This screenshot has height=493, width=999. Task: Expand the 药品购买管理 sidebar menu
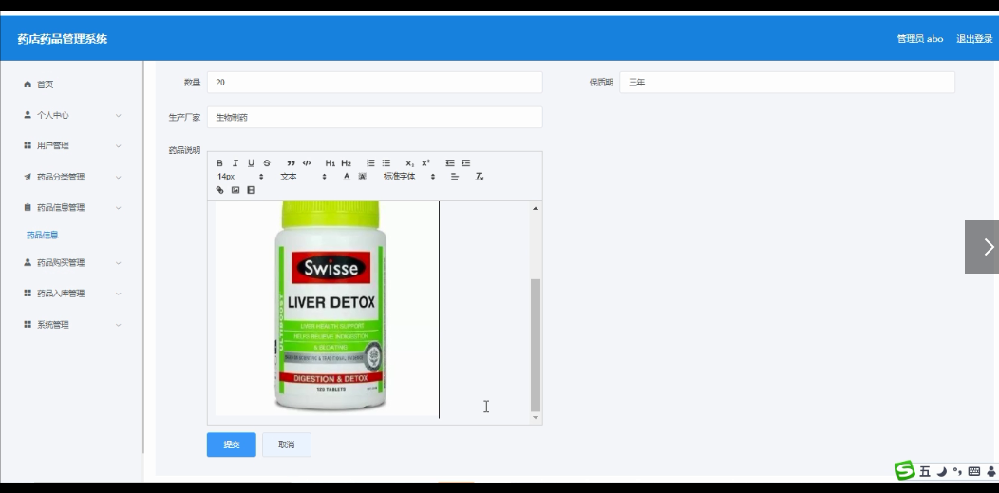72,262
